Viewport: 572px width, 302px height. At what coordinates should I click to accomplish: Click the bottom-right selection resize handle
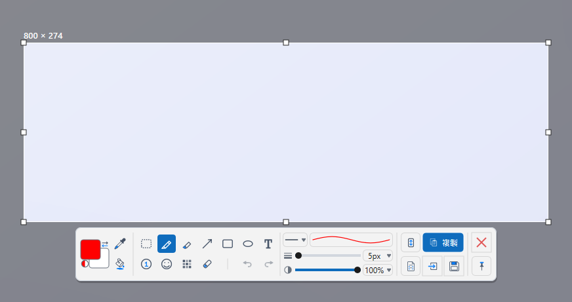pyautogui.click(x=548, y=222)
